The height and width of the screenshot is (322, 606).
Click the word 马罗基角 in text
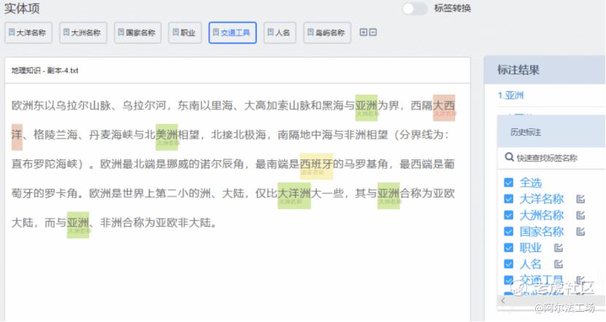366,164
